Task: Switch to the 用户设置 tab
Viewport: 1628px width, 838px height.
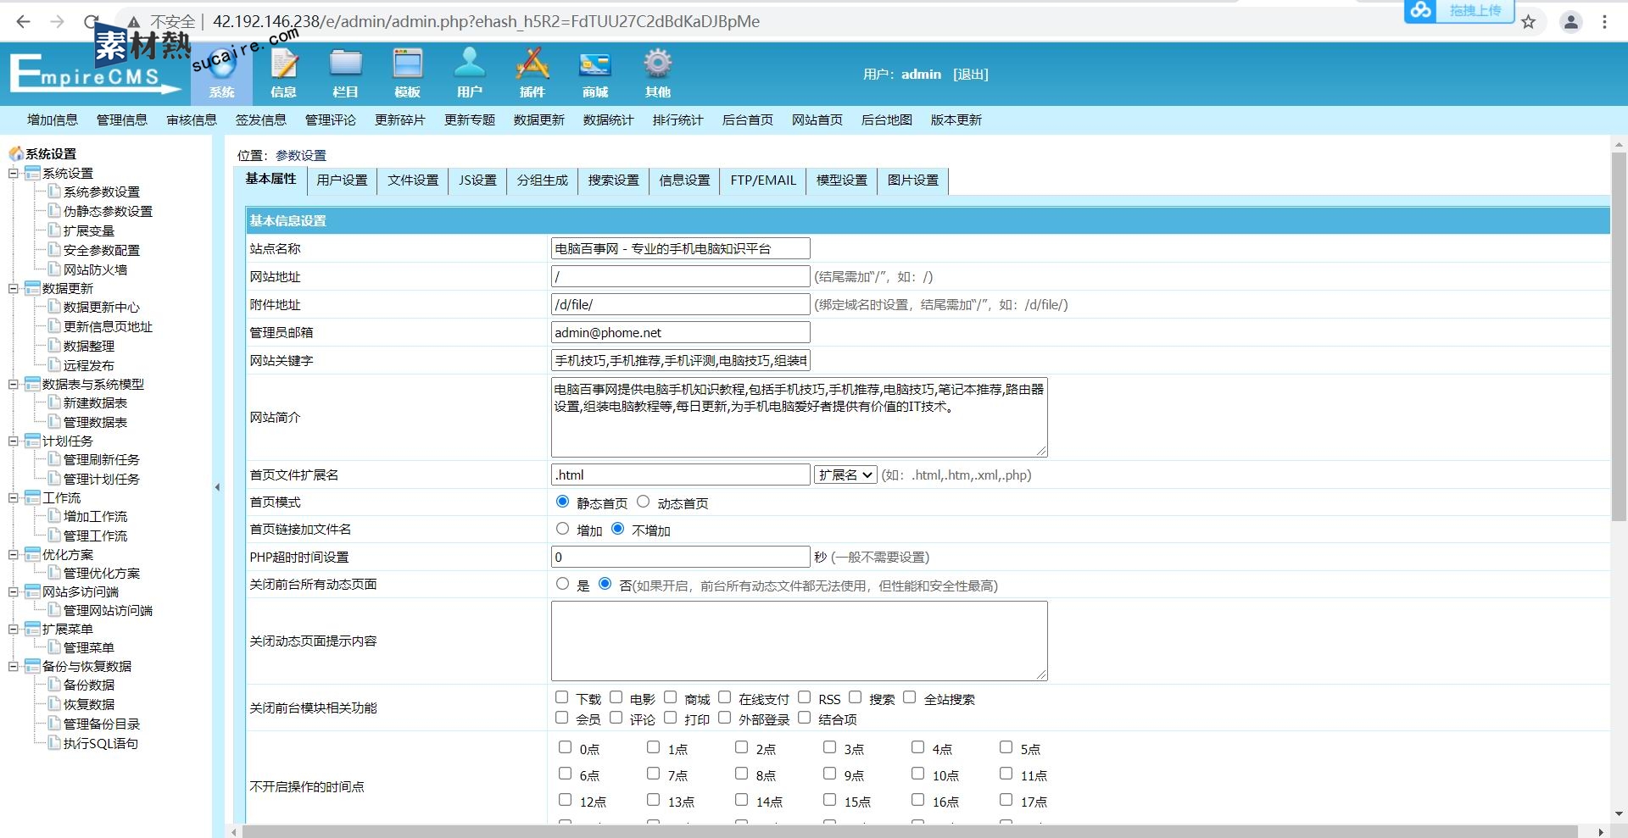Action: pyautogui.click(x=342, y=180)
